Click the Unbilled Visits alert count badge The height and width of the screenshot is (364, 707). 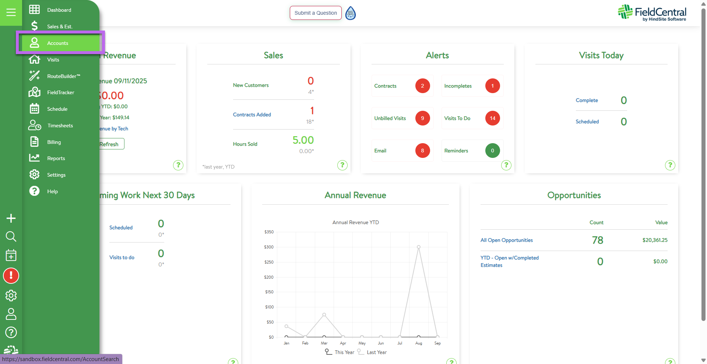click(422, 118)
